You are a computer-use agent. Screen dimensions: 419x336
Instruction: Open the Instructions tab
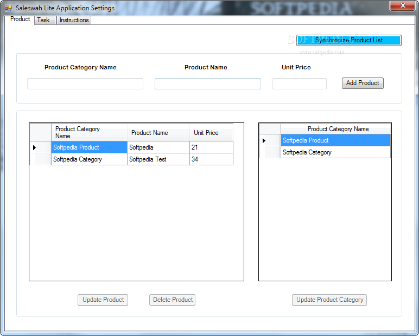coord(74,20)
